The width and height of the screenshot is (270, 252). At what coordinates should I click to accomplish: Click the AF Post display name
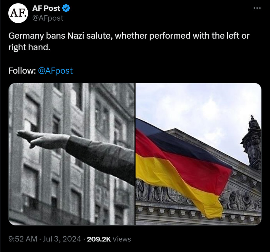click(x=46, y=8)
